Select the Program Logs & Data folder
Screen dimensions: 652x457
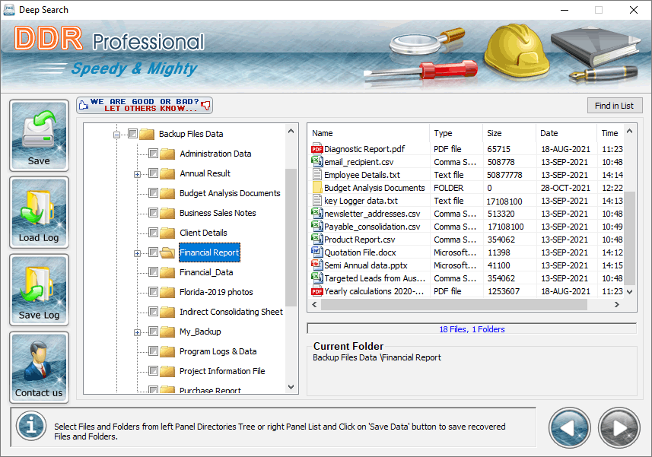pos(218,351)
